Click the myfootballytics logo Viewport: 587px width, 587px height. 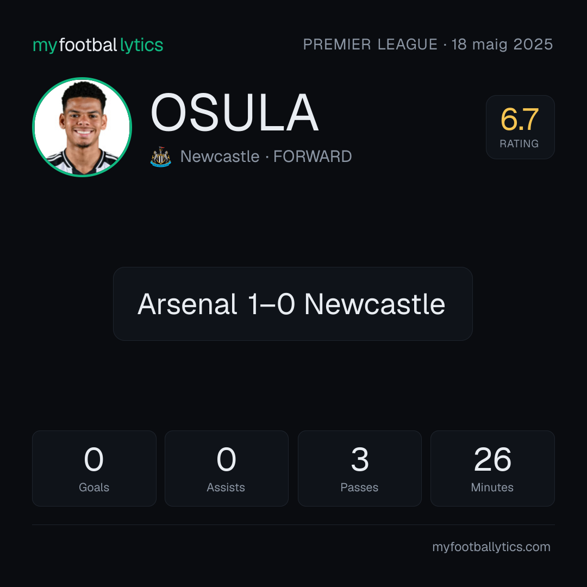pyautogui.click(x=98, y=45)
